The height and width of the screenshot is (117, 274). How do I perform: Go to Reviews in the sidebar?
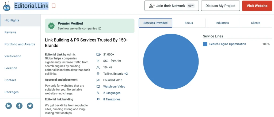[10, 32]
